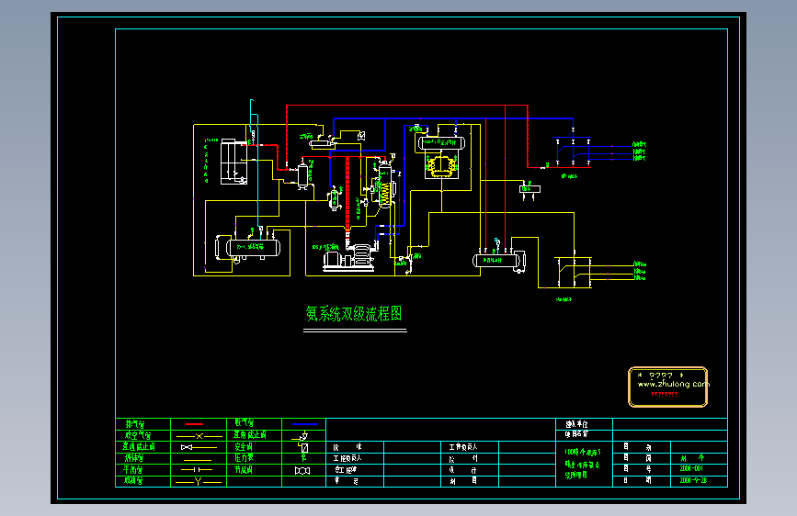
Task: Select the vertical oil separator vessel
Action: coord(303,174)
